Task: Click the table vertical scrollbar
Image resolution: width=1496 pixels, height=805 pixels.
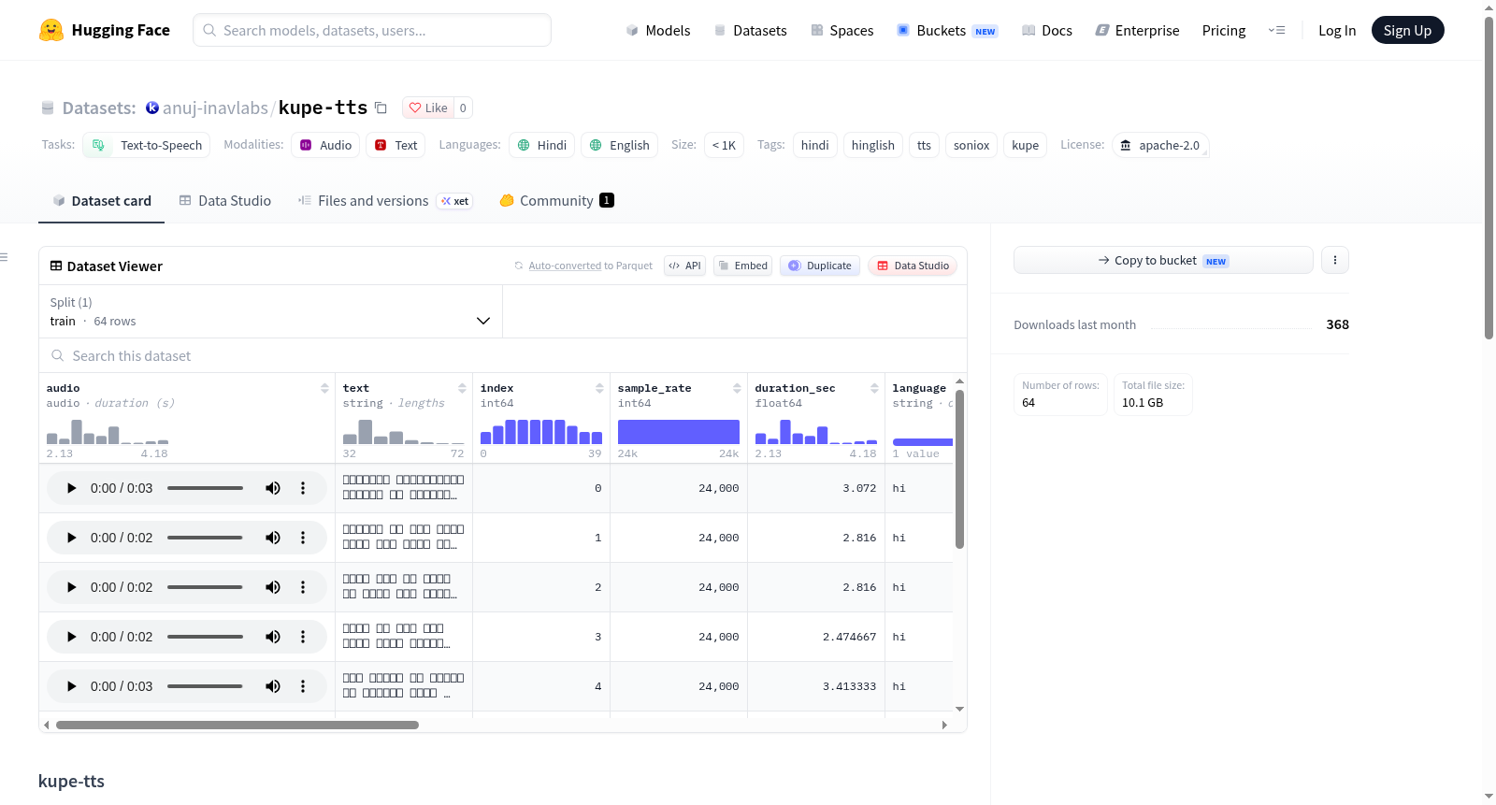Action: (959, 469)
